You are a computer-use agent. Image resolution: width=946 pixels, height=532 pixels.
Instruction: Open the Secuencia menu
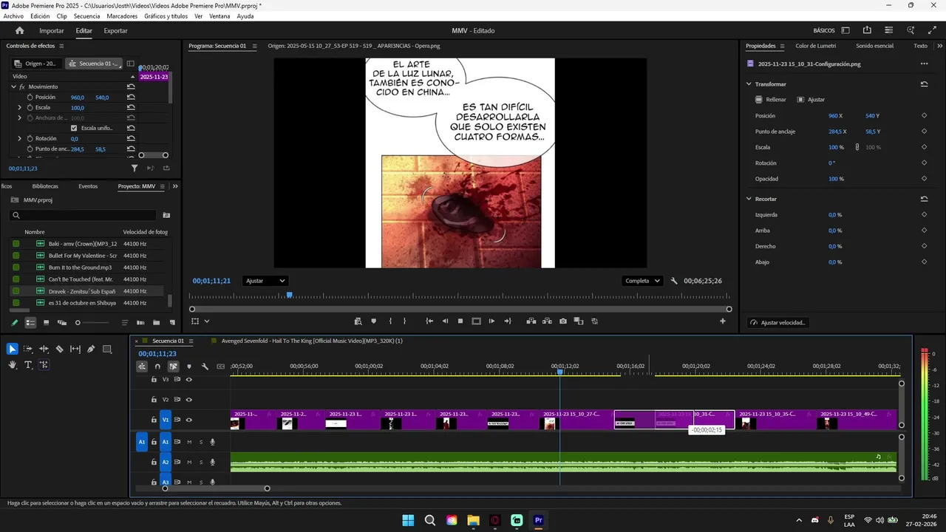click(x=86, y=16)
